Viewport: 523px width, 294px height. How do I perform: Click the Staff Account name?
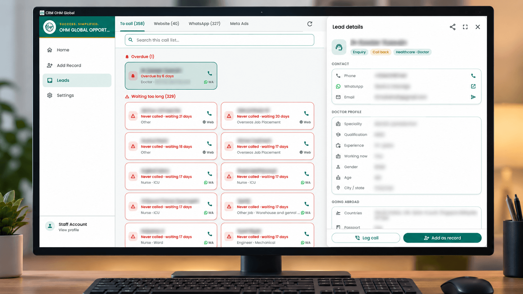point(73,224)
